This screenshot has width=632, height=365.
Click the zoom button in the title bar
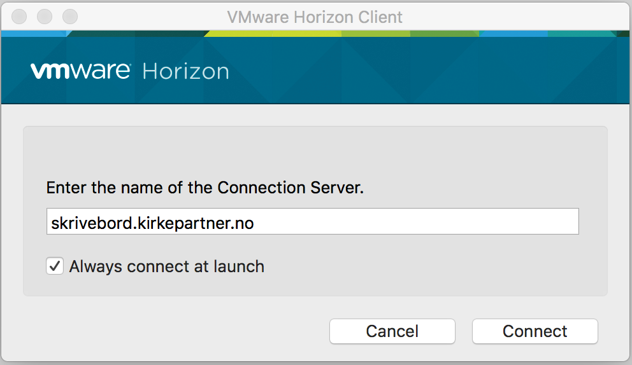click(x=69, y=17)
